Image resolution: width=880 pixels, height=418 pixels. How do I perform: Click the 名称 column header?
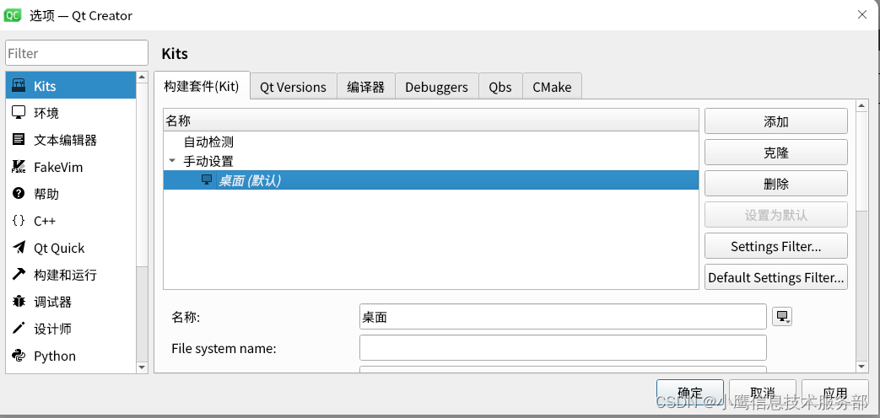430,121
